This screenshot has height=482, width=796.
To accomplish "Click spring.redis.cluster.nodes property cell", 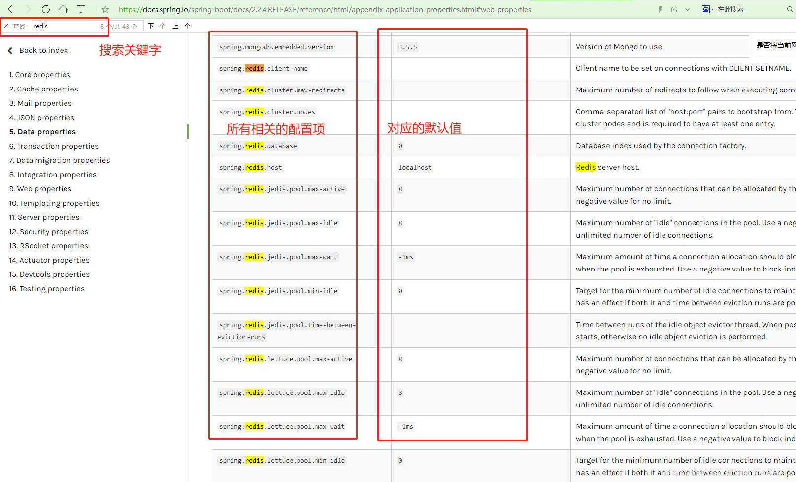I will (x=267, y=112).
